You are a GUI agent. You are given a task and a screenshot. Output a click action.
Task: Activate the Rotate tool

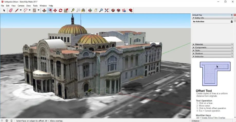[60, 10]
